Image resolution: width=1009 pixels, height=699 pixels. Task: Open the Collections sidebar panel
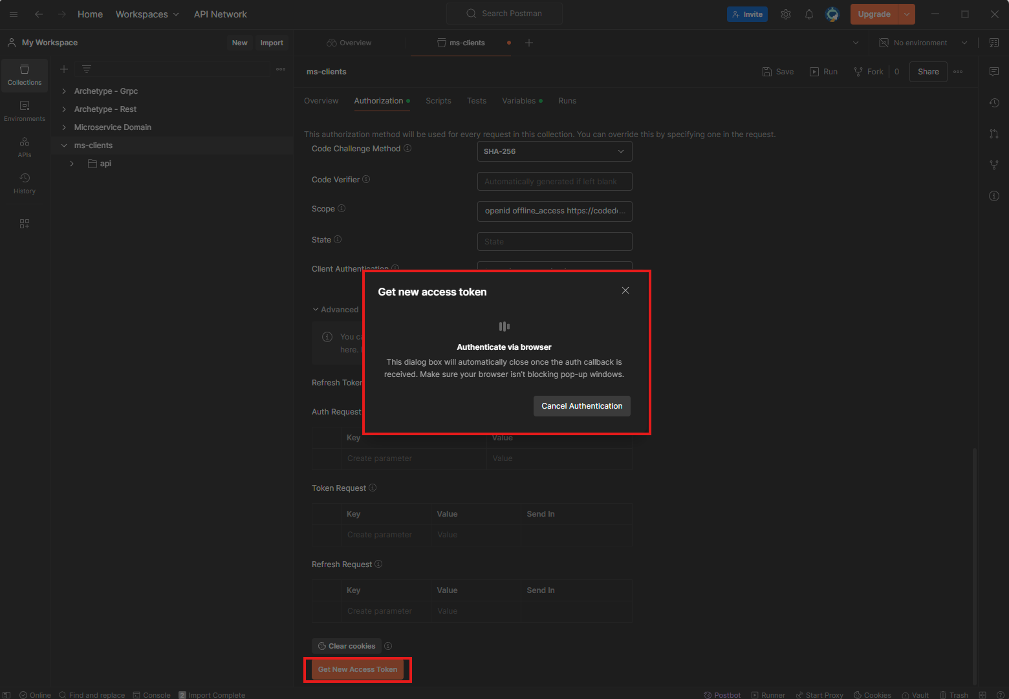25,75
